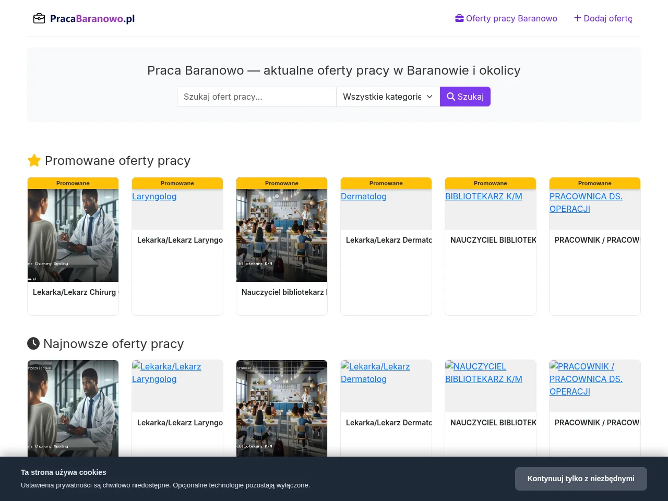Click the PracaBaranowo.pl briefcase logo icon

click(x=39, y=19)
